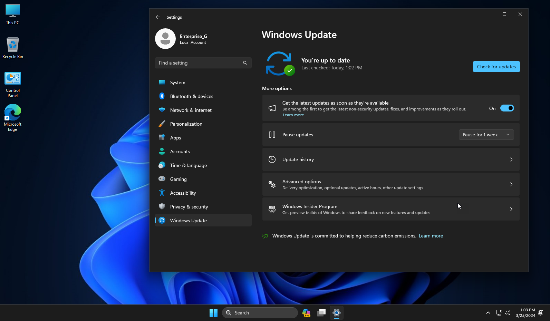Open the Apps icon in sidebar
Screen dimensions: 550x321
coord(162,137)
